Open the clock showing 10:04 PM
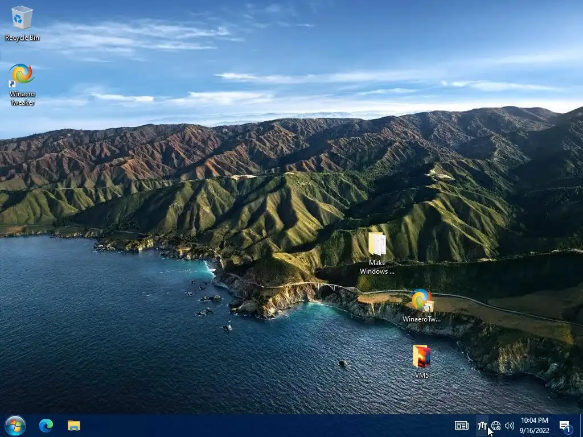 [x=534, y=426]
